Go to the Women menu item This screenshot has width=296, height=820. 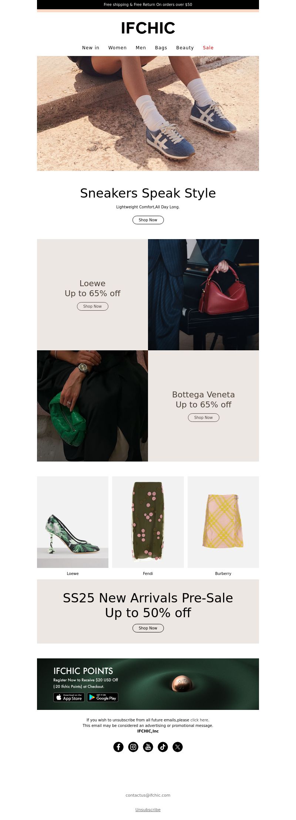coord(117,48)
